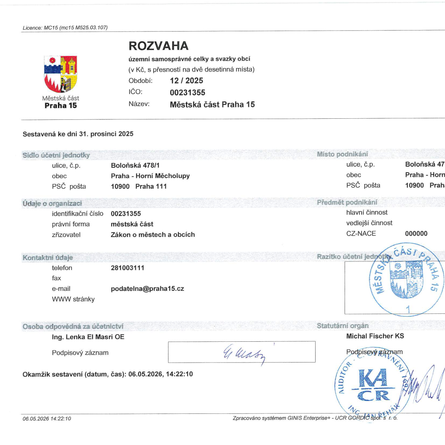The image size is (445, 445).
Task: Click the 'fax' label
Action: (x=56, y=278)
